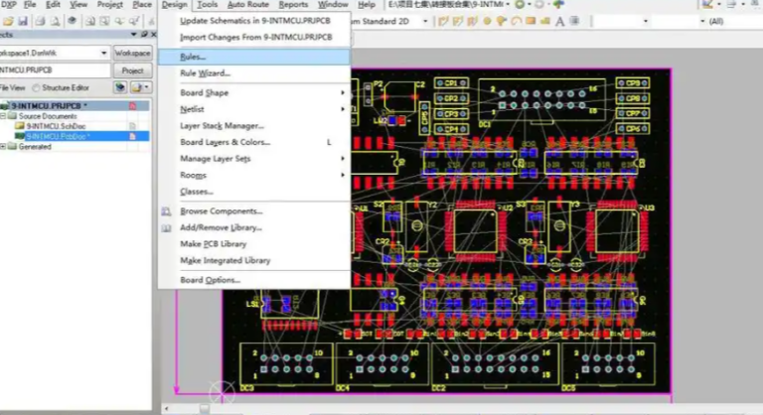Image resolution: width=763 pixels, height=415 pixels.
Task: Open the layer stack icon in toolbar
Action: pos(72,21)
